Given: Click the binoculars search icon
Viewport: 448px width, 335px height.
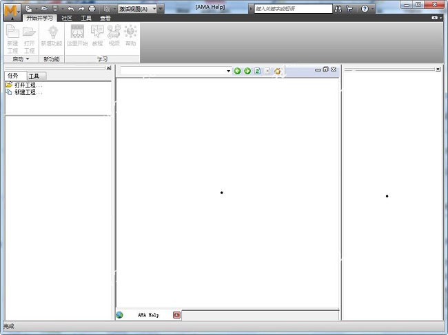Looking at the screenshot, I should point(338,9).
